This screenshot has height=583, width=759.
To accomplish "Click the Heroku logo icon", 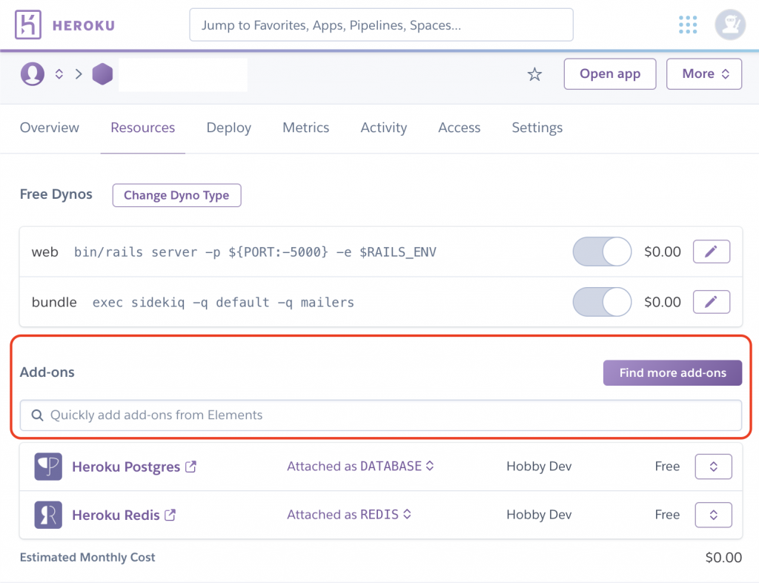I will tap(29, 25).
